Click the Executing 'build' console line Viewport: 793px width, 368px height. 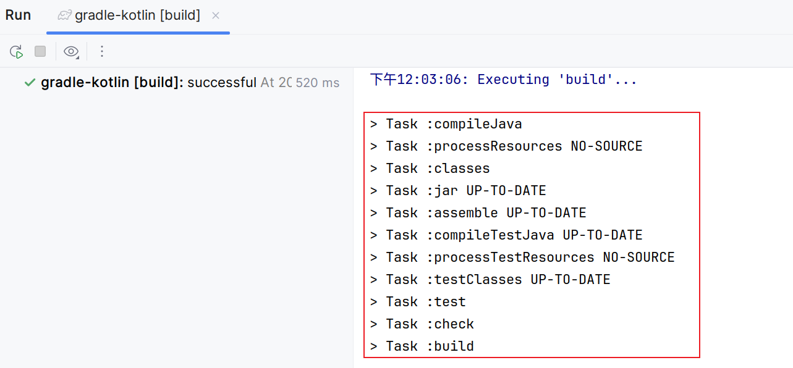click(x=503, y=80)
